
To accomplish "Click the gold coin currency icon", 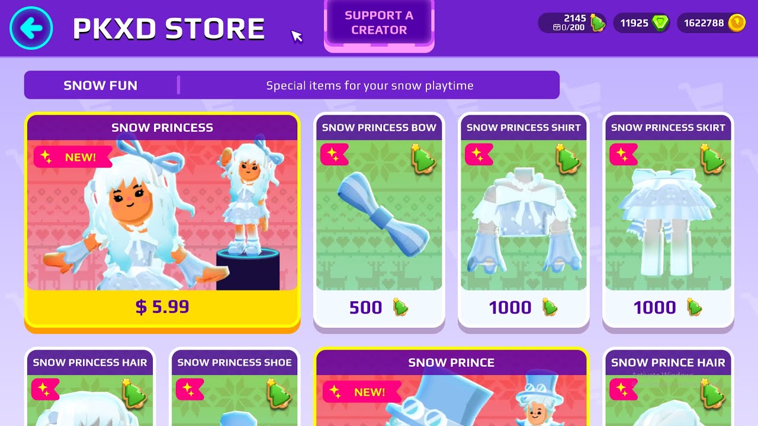I will 736,23.
